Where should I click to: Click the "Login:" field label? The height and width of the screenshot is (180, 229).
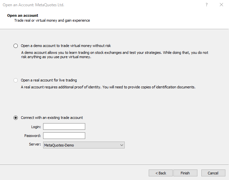(x=36, y=127)
